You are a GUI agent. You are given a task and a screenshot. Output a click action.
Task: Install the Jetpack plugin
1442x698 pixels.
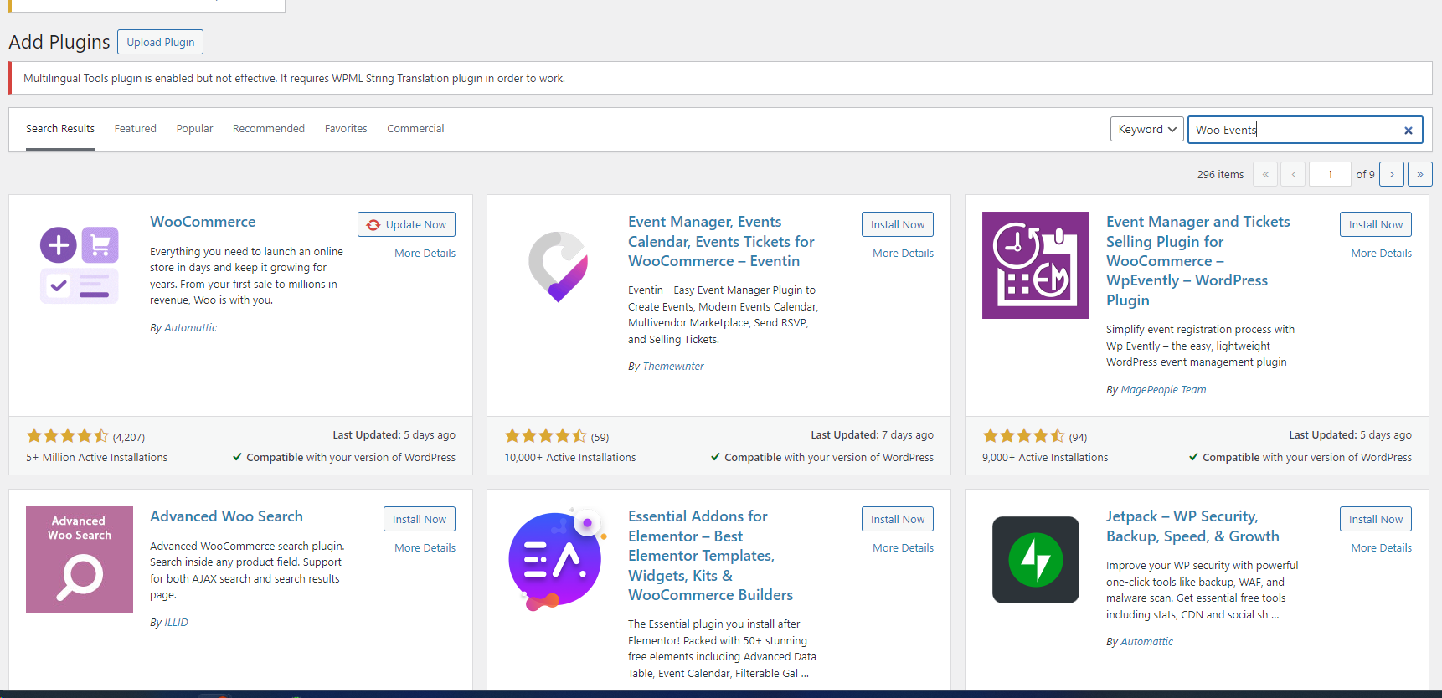1376,519
